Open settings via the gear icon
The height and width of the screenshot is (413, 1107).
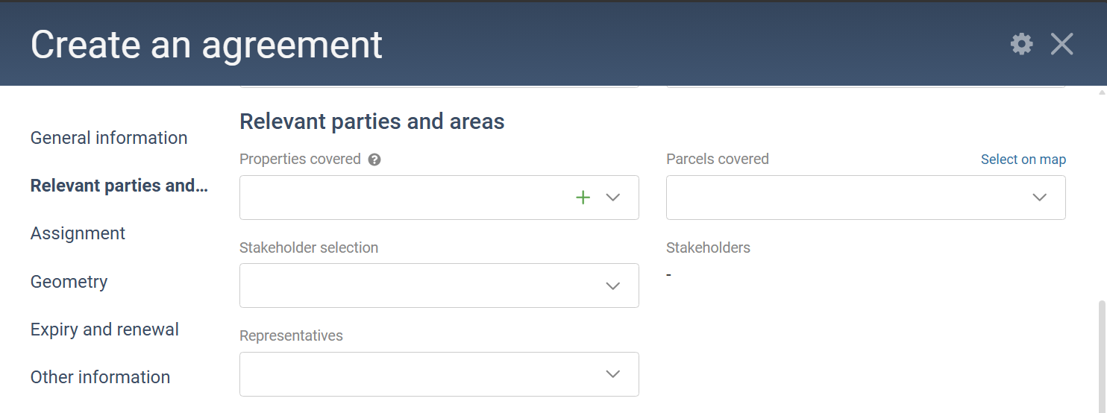tap(1021, 44)
